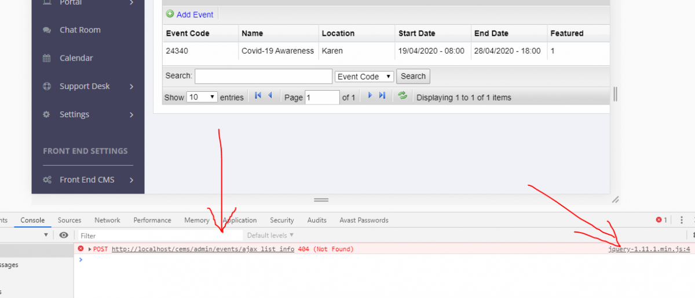Expand the Portal sidebar submenu chevron
Screen dimensions: 695x298
[x=132, y=2]
